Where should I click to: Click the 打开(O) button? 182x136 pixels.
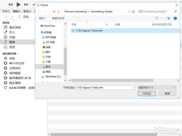pos(147,94)
